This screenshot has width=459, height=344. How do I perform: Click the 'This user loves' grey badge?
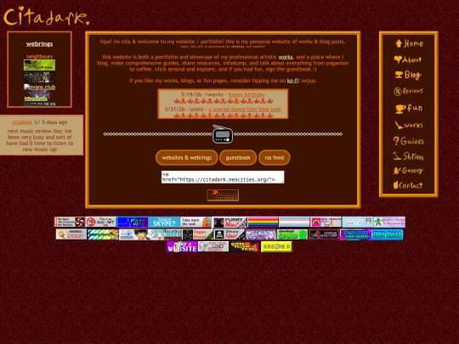213,246
